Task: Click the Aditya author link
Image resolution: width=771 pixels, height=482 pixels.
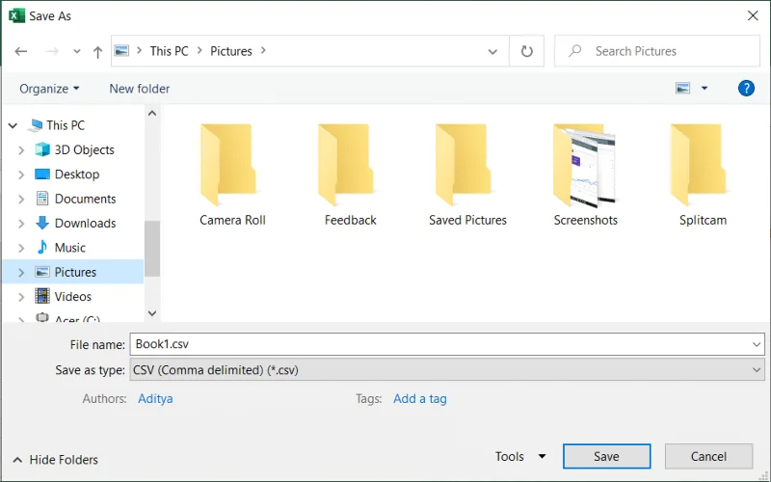Action: tap(155, 398)
